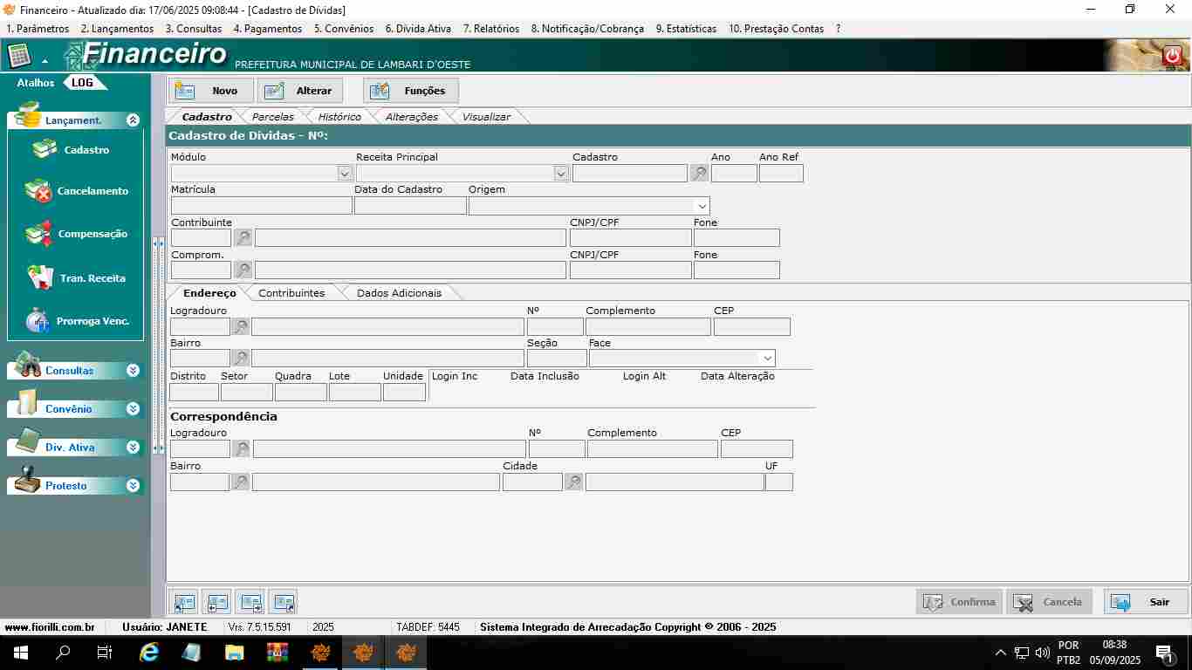The image size is (1192, 670).
Task: Open the Origem dropdown list
Action: (701, 206)
